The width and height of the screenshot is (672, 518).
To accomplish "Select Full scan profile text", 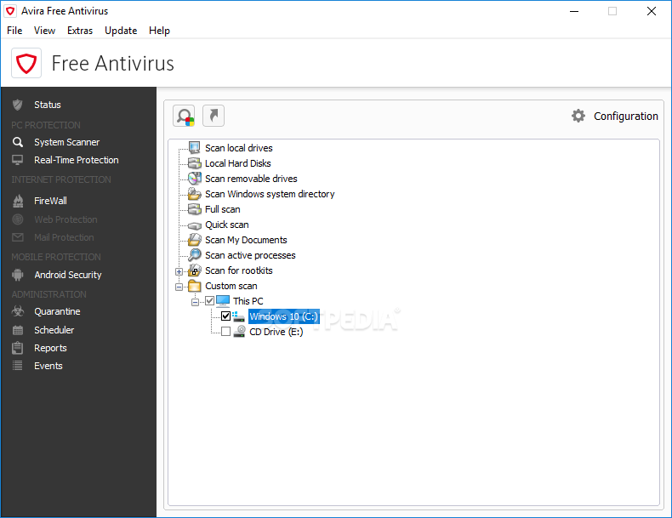I will (x=222, y=209).
